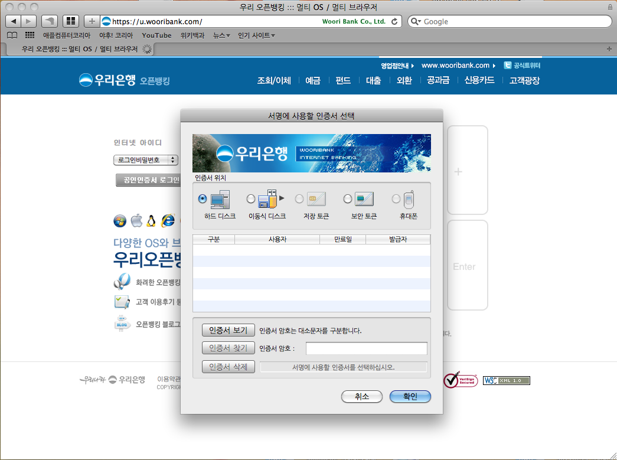Open the Google search engine dropdown arrow
Screen dimensions: 617x460
pyautogui.click(x=419, y=21)
